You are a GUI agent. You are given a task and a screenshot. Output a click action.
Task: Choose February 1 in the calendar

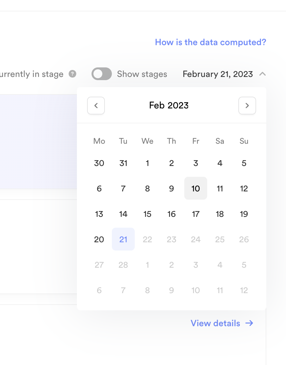coord(147,163)
